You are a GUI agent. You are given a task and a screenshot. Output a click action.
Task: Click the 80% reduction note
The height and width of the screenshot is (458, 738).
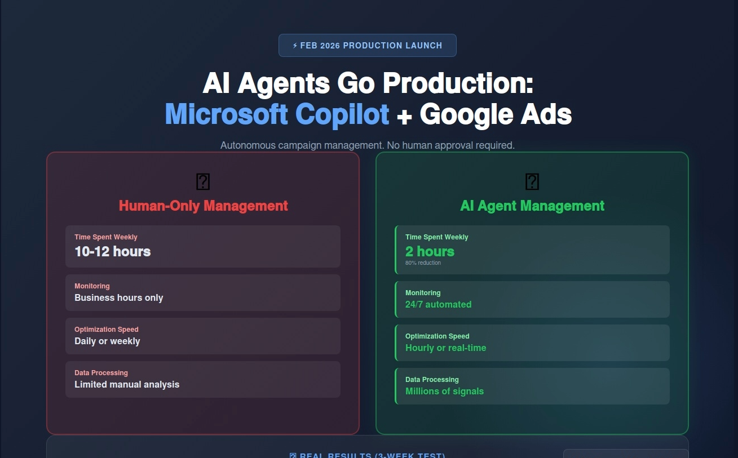coord(423,263)
